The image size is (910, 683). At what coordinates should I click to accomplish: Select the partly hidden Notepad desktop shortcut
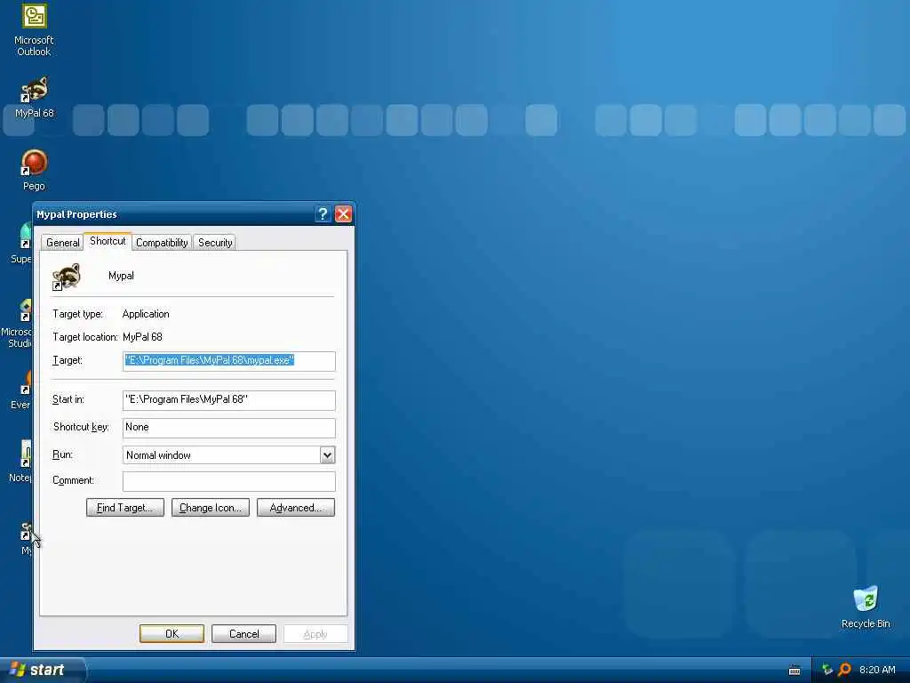(x=22, y=462)
